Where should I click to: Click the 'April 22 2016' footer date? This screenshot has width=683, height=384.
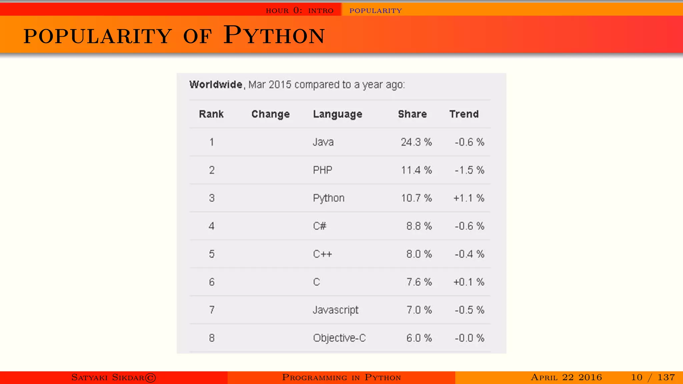[566, 377]
